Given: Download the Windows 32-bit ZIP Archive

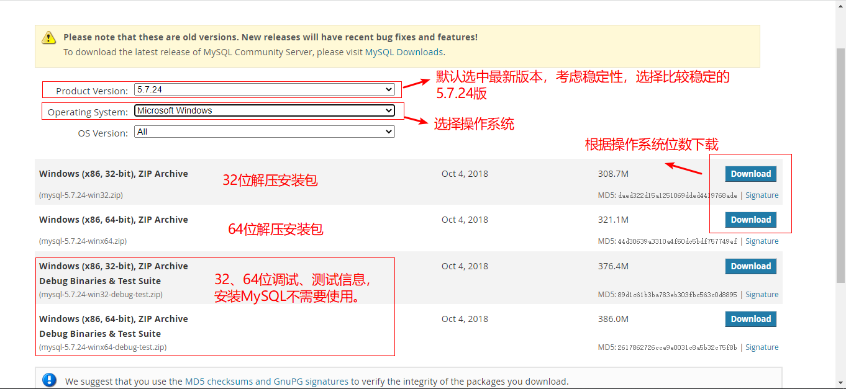Looking at the screenshot, I should point(750,174).
